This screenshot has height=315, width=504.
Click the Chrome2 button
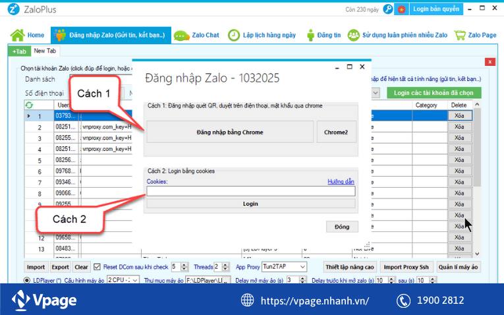pos(336,132)
